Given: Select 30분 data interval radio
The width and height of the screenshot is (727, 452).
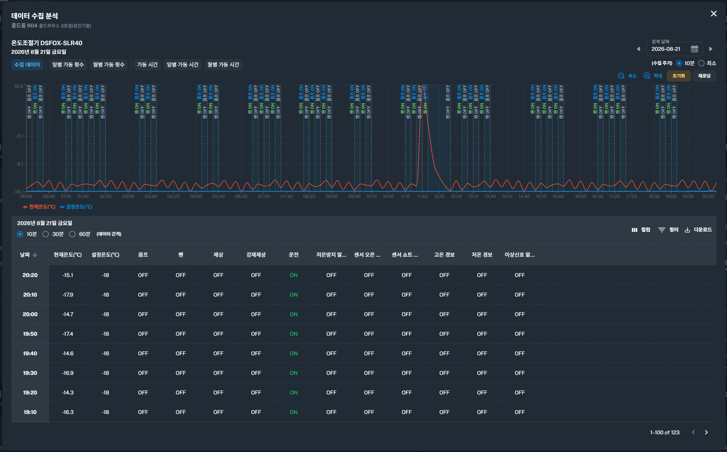Looking at the screenshot, I should 46,234.
